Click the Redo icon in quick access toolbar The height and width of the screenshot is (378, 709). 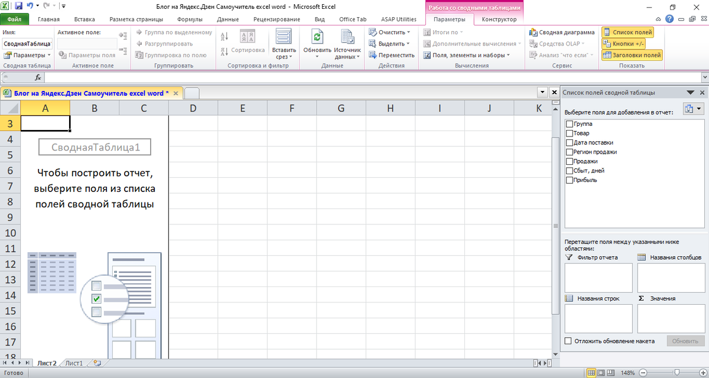point(46,6)
